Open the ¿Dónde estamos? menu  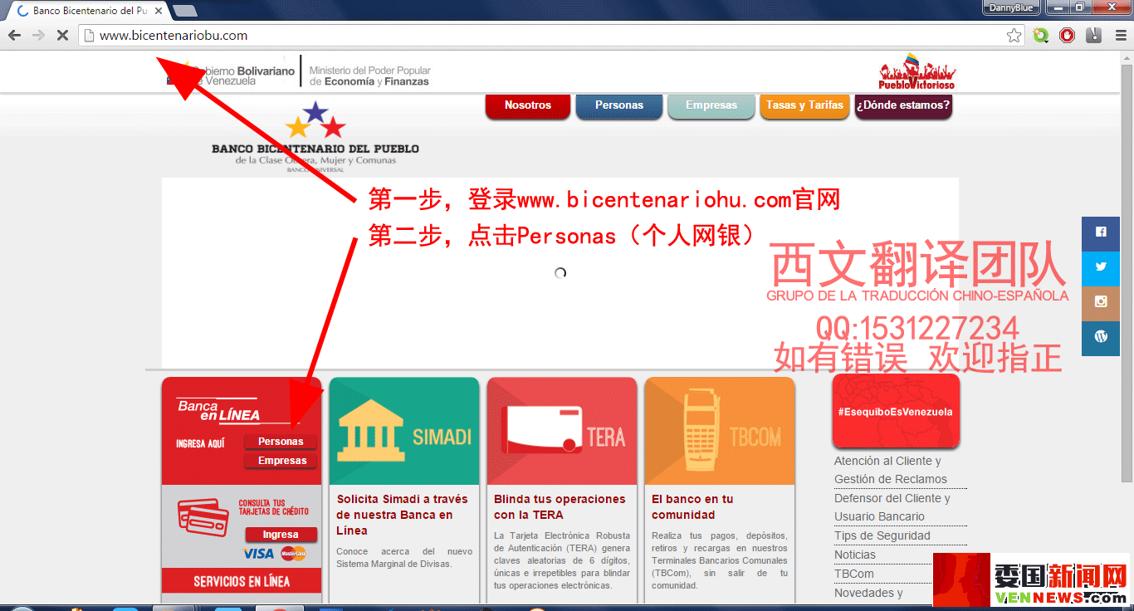pyautogui.click(x=902, y=105)
